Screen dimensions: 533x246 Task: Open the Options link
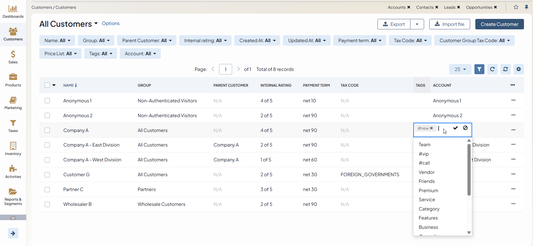[110, 23]
